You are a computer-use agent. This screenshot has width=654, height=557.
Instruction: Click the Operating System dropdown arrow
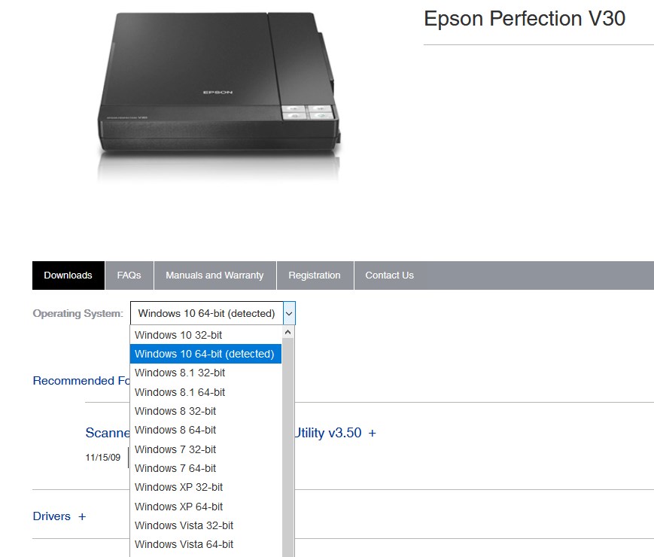click(x=289, y=313)
